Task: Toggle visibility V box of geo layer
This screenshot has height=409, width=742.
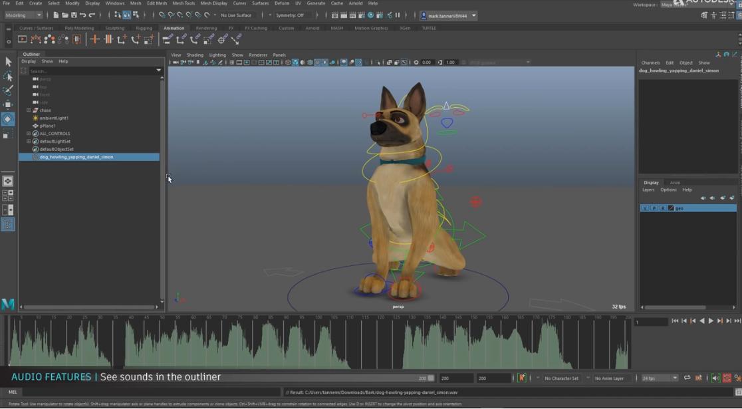Action: pyautogui.click(x=644, y=208)
